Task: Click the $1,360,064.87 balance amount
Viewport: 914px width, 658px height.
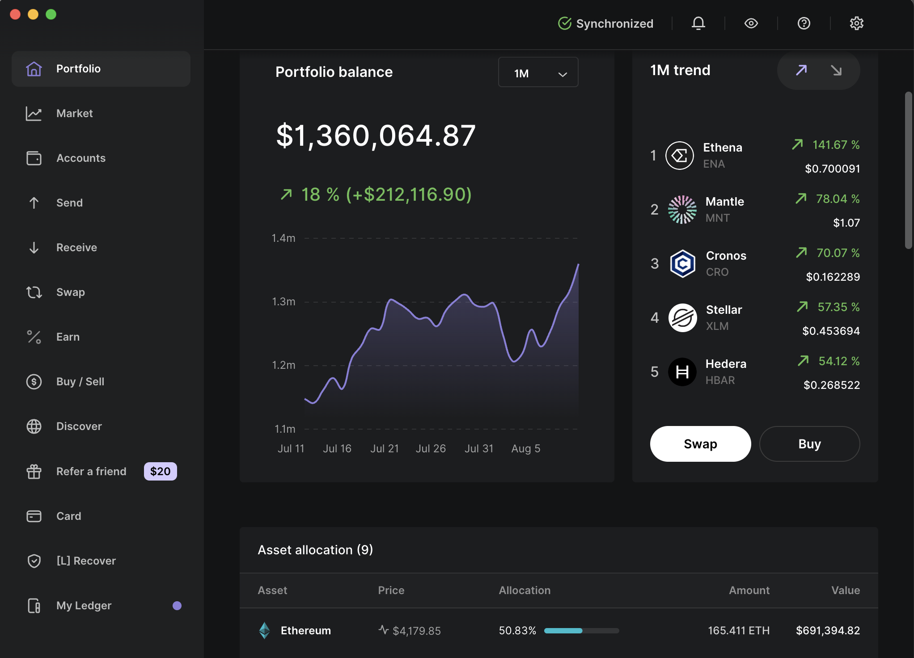Action: click(376, 135)
